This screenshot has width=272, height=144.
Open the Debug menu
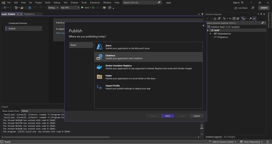(57, 3)
